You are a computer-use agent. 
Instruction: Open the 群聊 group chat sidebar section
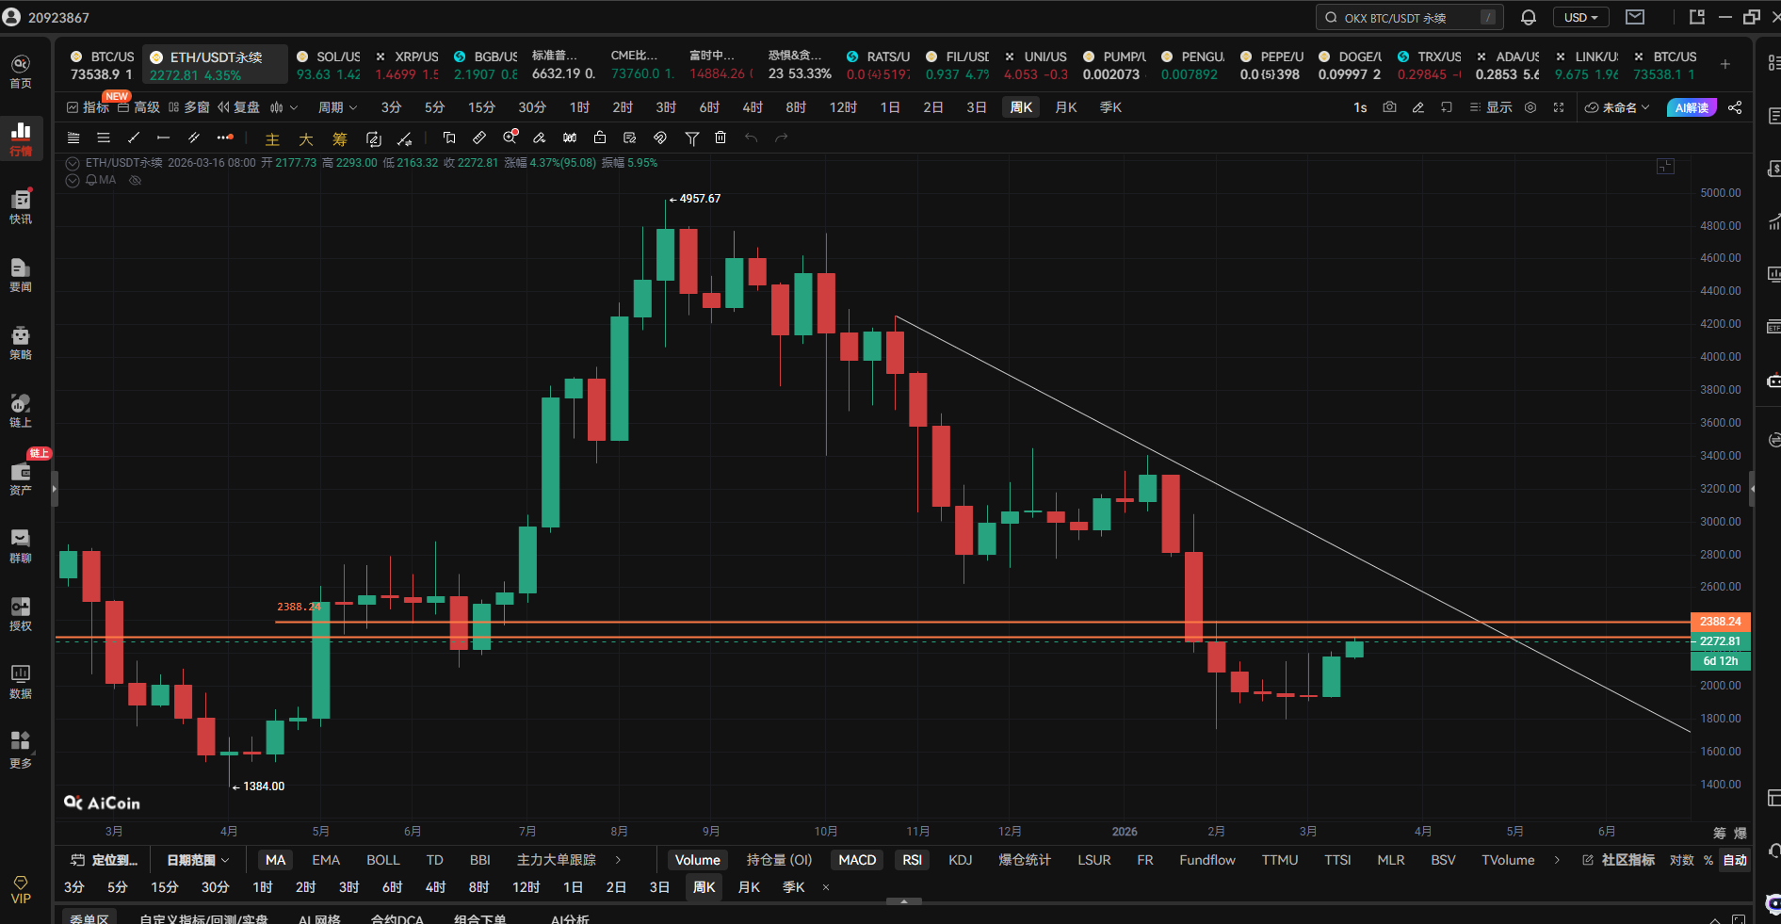click(21, 544)
